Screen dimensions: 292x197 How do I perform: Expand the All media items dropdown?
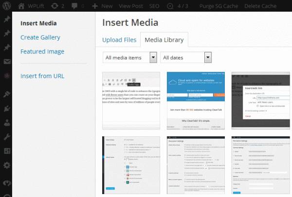pos(130,58)
